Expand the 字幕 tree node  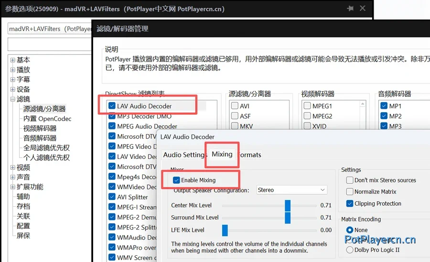pos(12,80)
